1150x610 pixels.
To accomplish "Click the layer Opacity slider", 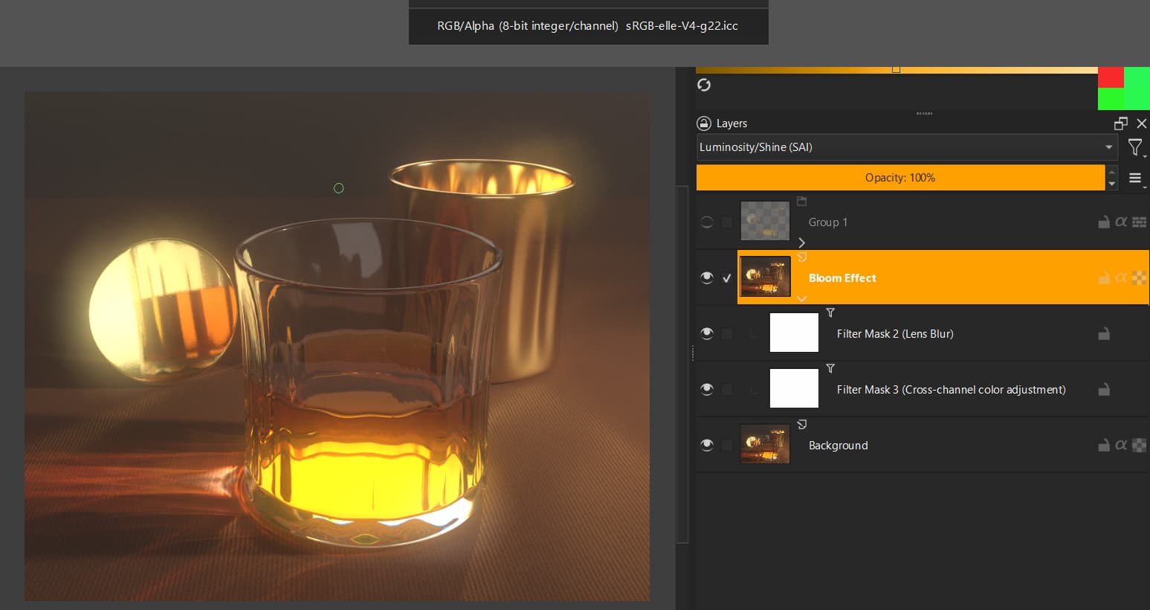I will pos(899,178).
